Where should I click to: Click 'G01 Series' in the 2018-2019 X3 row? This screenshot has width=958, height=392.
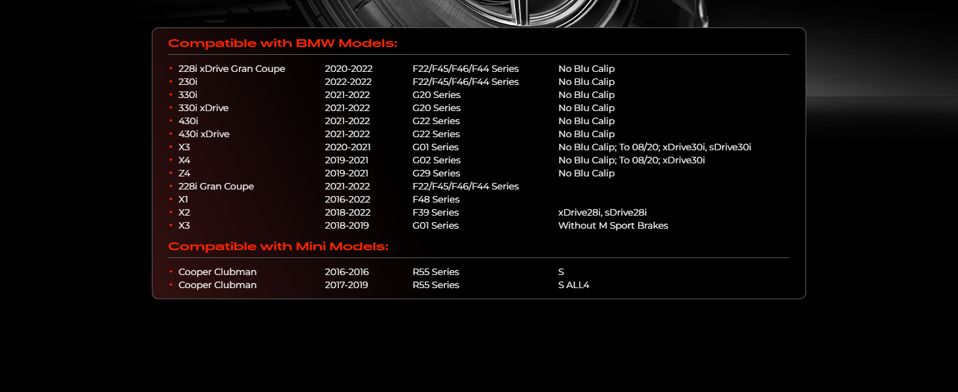tap(436, 225)
